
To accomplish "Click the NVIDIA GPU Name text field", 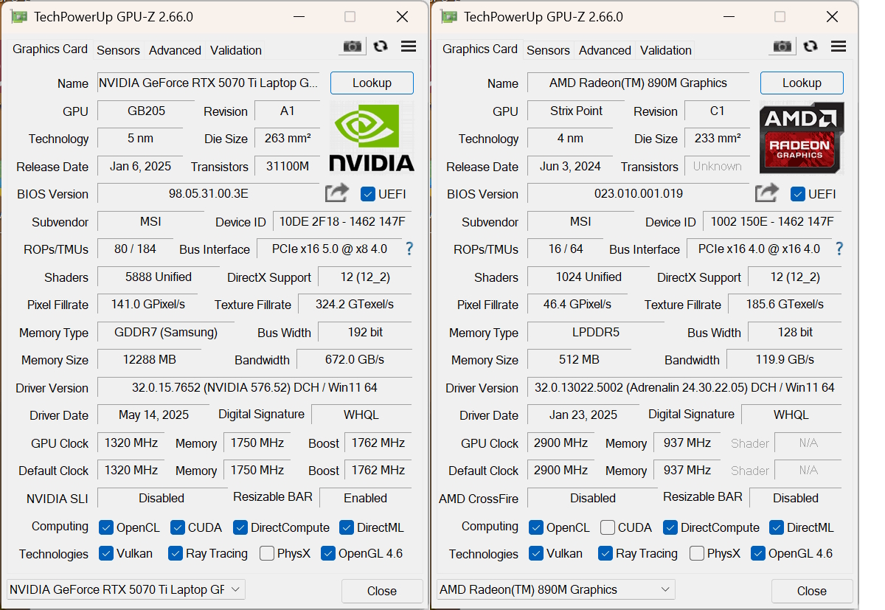I will click(209, 83).
